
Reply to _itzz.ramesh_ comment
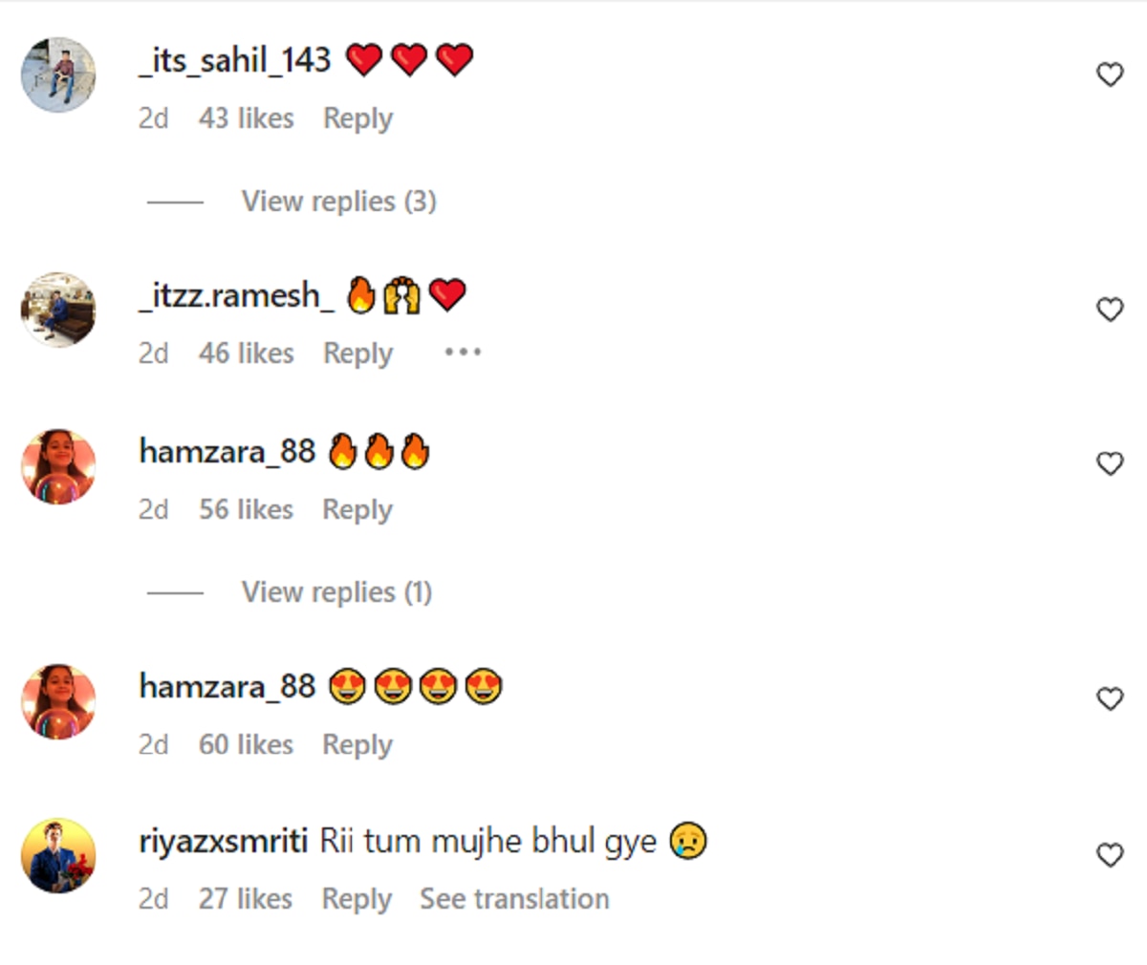pos(357,354)
